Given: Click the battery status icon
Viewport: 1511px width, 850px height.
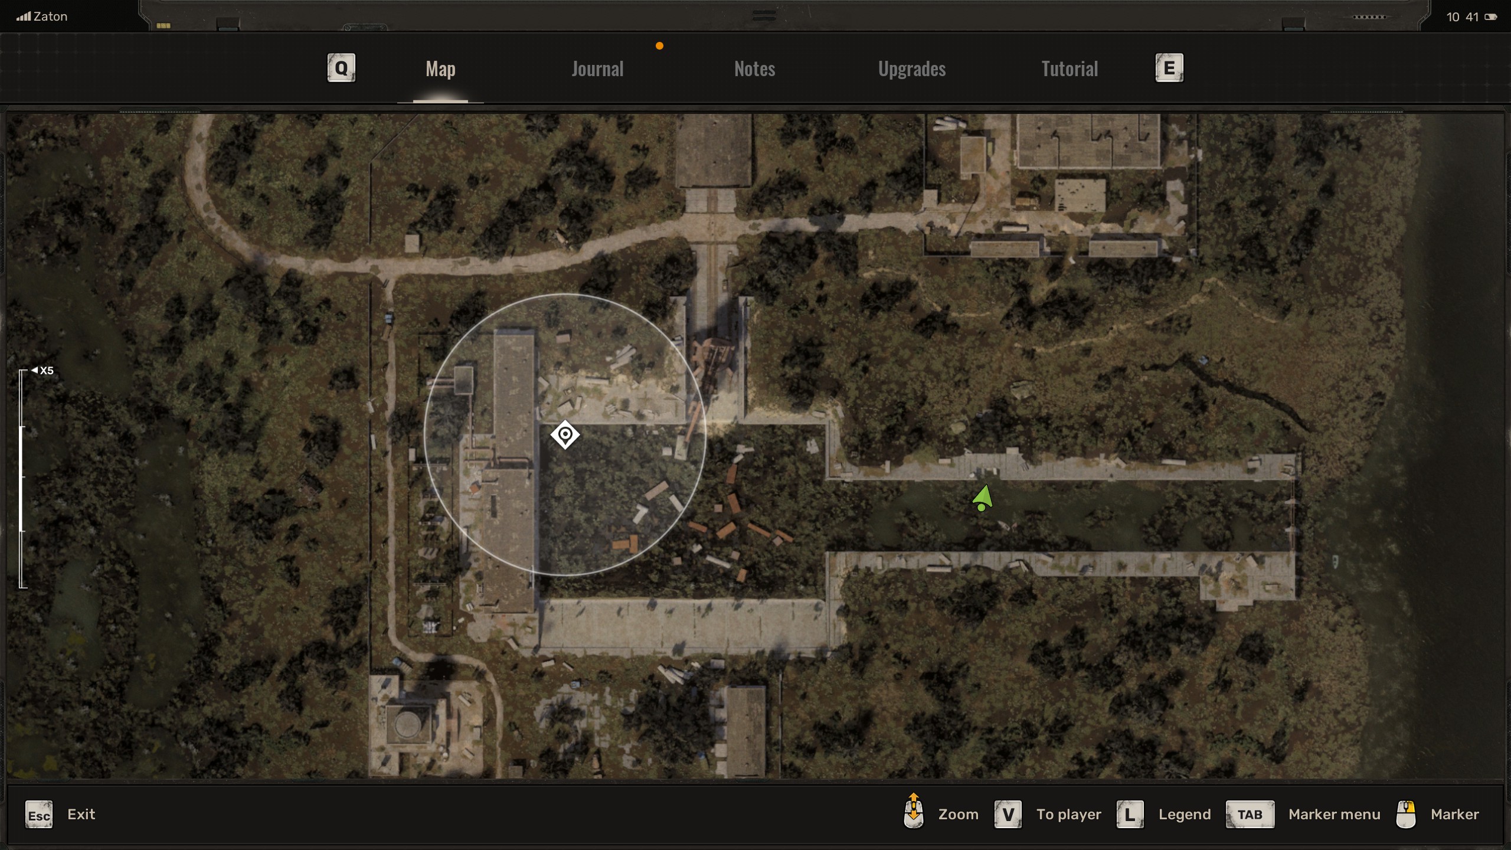Looking at the screenshot, I should (x=1491, y=17).
